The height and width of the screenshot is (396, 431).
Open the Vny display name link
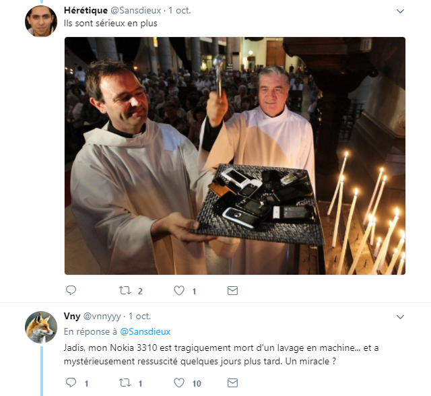(x=71, y=316)
